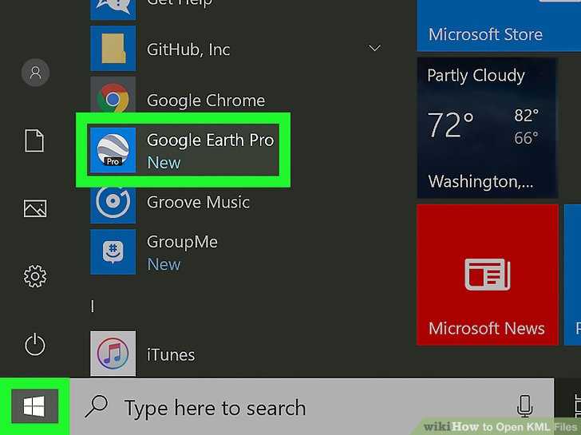Image resolution: width=581 pixels, height=435 pixels.
Task: Open the Microsoft Store tile
Action: click(x=499, y=26)
